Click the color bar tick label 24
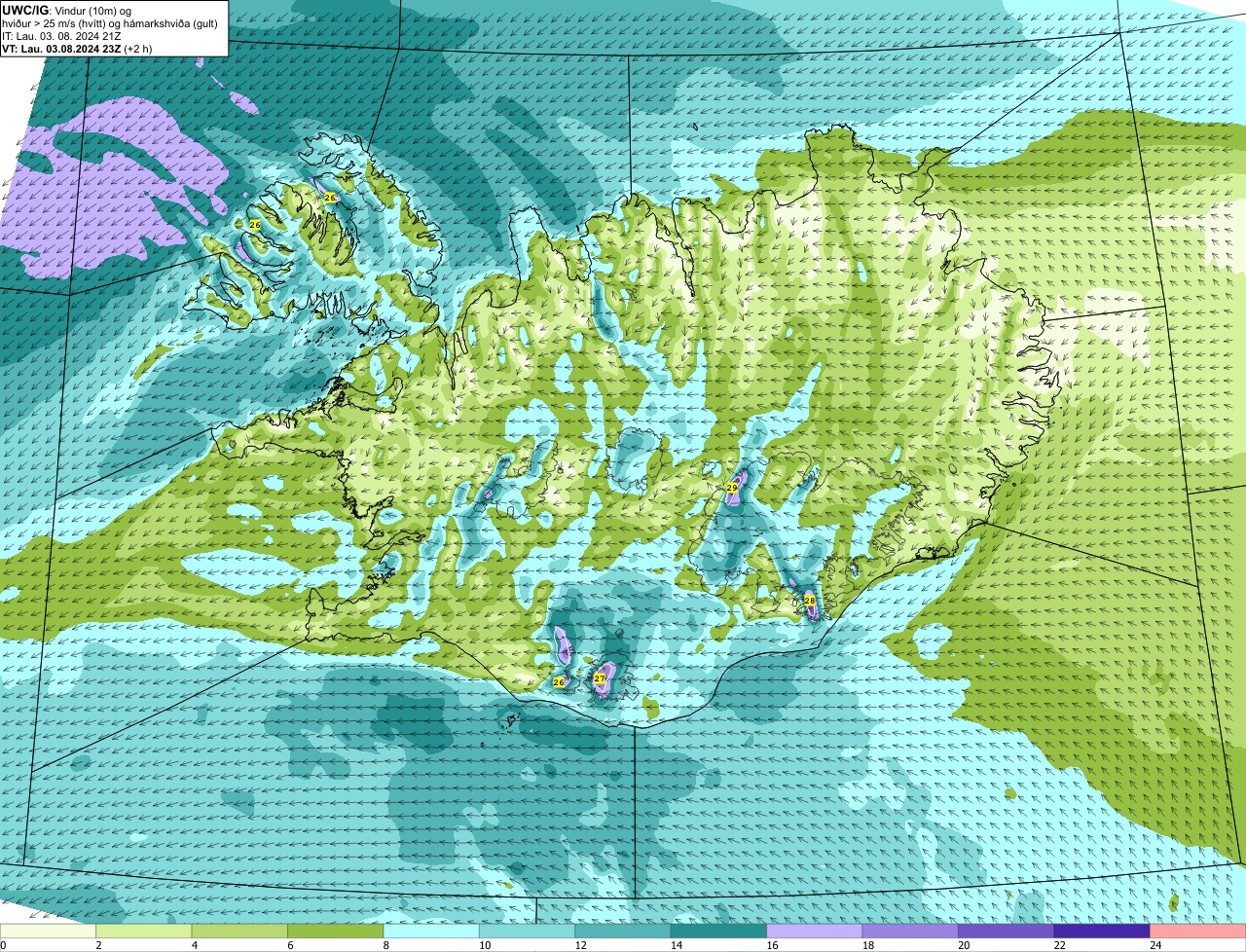This screenshot has width=1246, height=952. (1155, 945)
